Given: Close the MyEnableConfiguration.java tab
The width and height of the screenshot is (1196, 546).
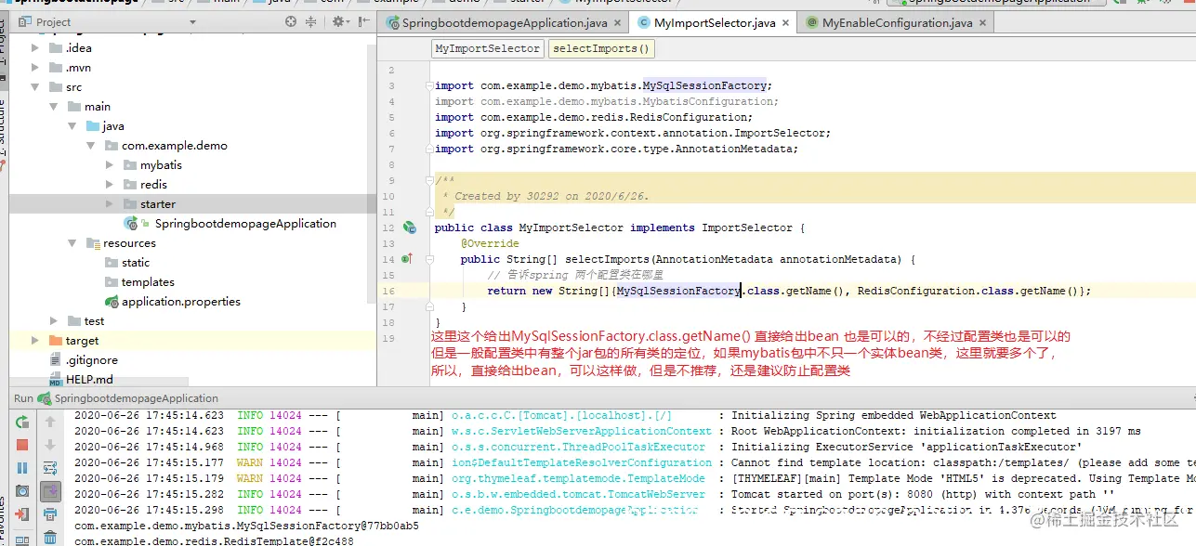Looking at the screenshot, I should 983,22.
